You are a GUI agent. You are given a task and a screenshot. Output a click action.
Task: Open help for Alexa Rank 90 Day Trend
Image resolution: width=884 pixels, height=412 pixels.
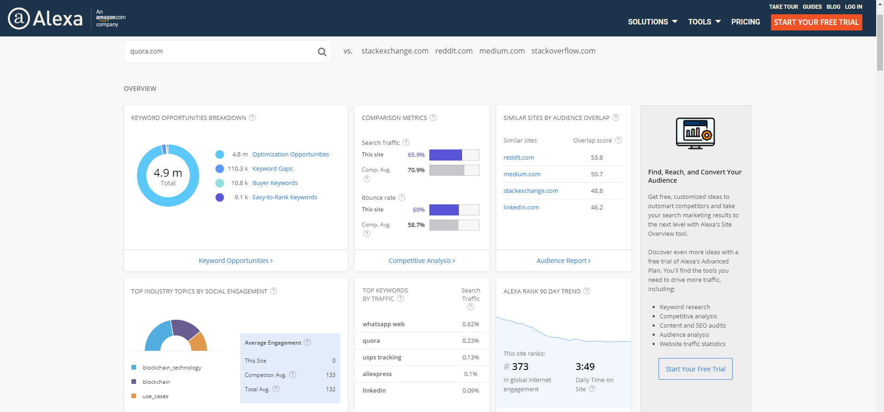coord(587,291)
